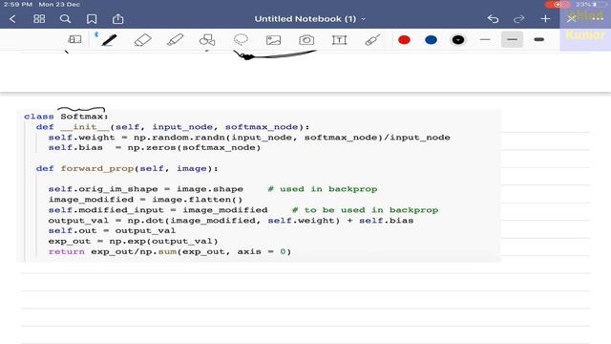Open the share/export icon
611x344 pixels.
(117, 19)
